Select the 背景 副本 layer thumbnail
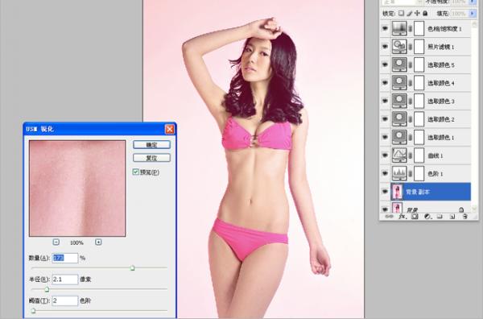 click(398, 192)
